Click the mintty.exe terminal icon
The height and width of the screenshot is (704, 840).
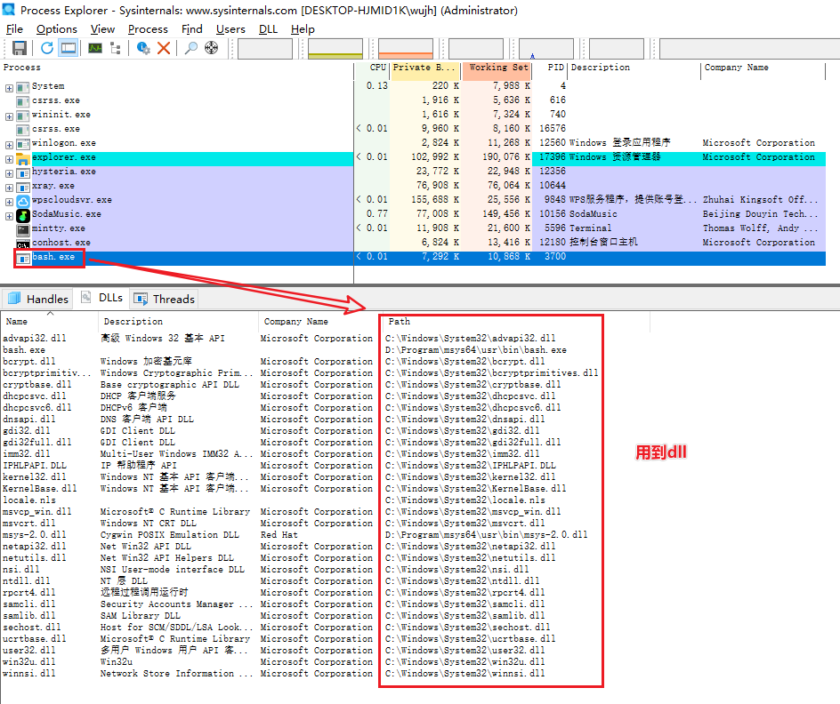coord(22,229)
